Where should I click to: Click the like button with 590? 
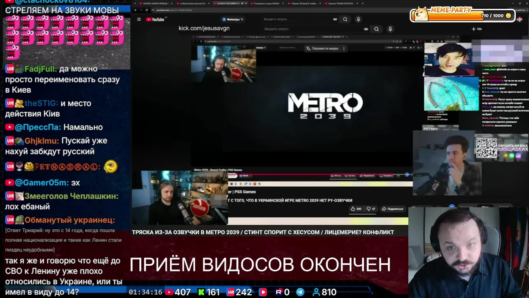356,209
